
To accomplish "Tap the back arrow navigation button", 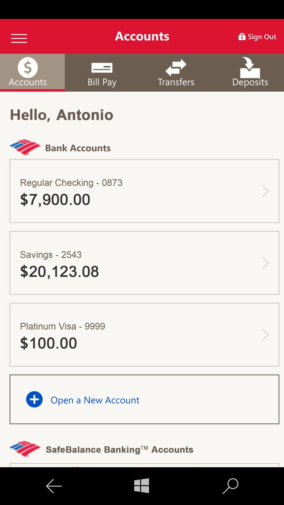I will point(54,486).
